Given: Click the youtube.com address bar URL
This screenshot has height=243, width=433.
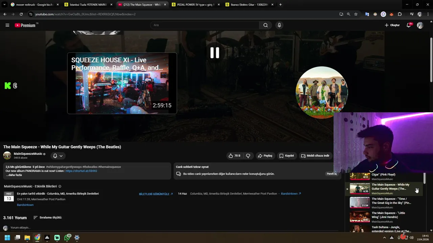Looking at the screenshot, I should pyautogui.click(x=85, y=14).
